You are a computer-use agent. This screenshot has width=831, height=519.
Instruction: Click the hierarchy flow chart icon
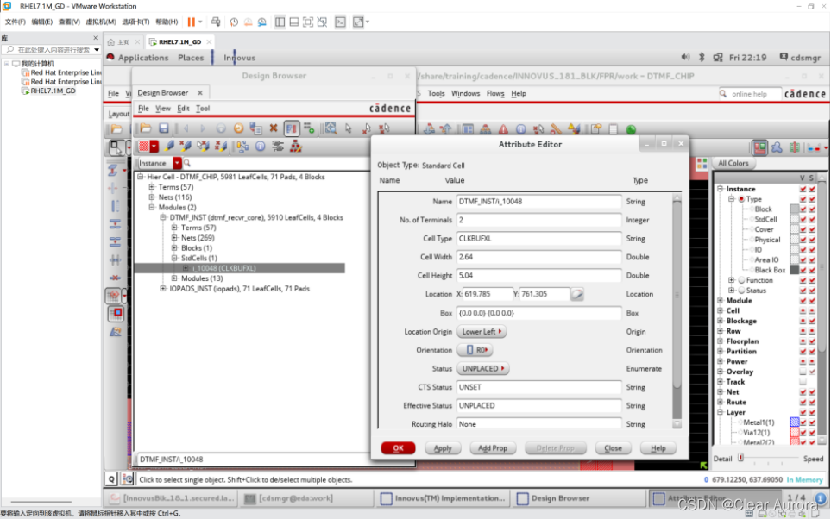click(x=242, y=147)
